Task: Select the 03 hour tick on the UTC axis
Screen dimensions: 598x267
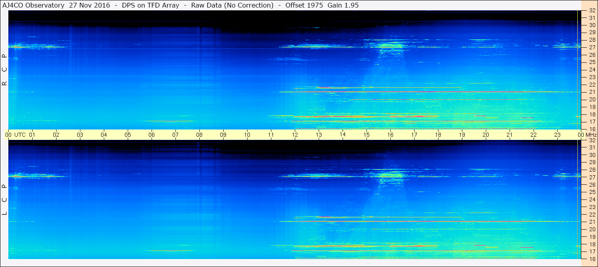Action: point(80,135)
